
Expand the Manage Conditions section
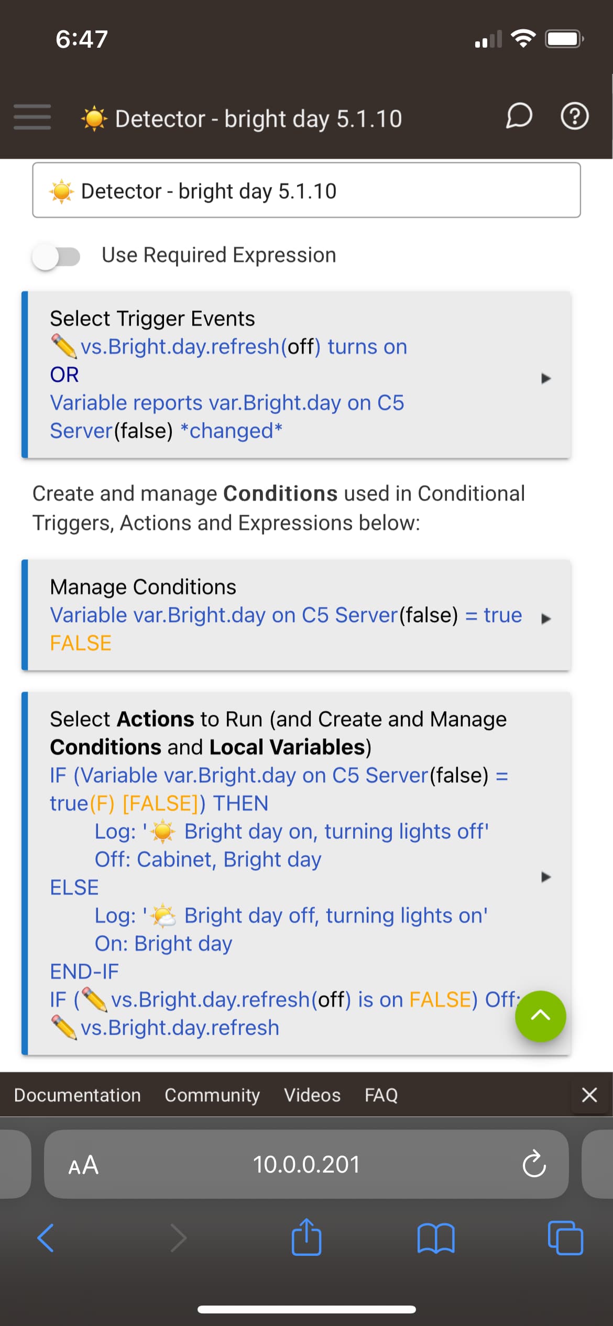(297, 615)
